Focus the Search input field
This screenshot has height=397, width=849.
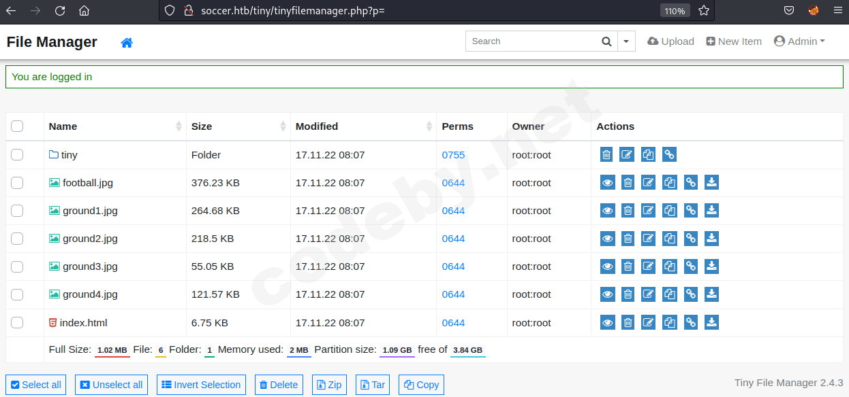(x=531, y=41)
